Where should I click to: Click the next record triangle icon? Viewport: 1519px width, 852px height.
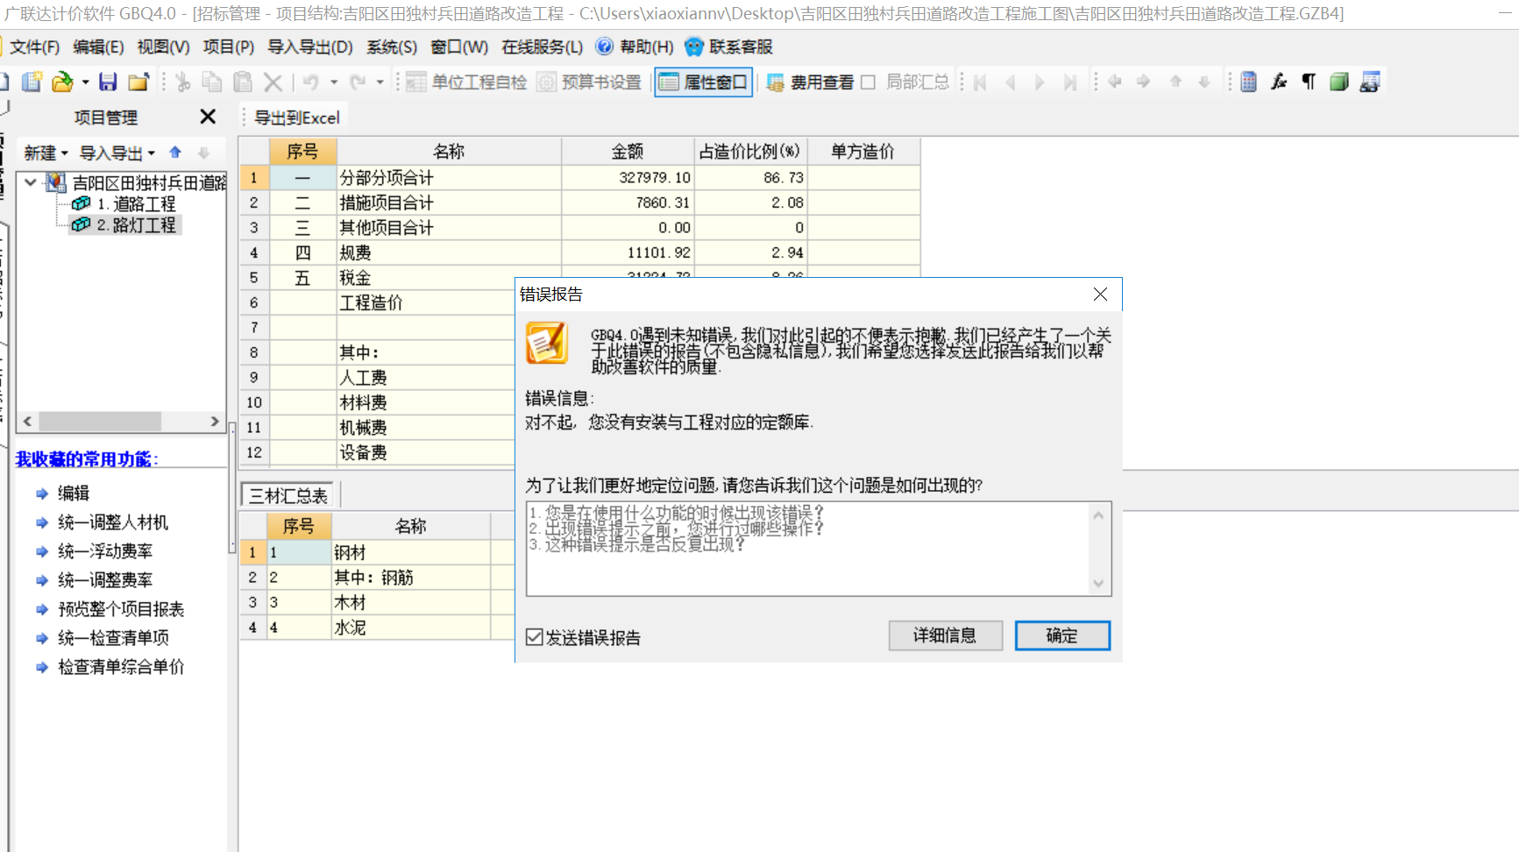pyautogui.click(x=1040, y=82)
